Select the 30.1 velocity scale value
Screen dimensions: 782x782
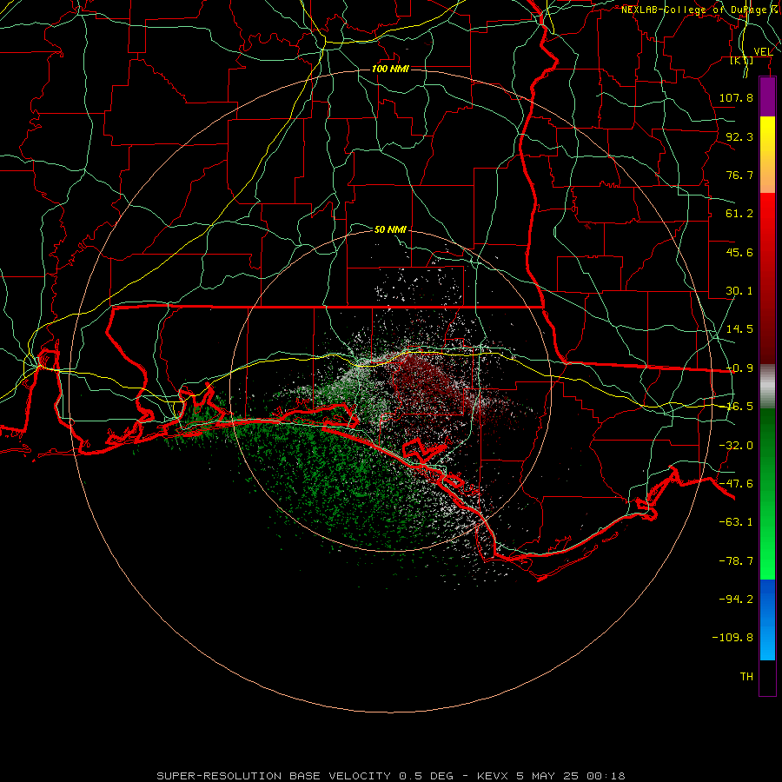pyautogui.click(x=739, y=291)
